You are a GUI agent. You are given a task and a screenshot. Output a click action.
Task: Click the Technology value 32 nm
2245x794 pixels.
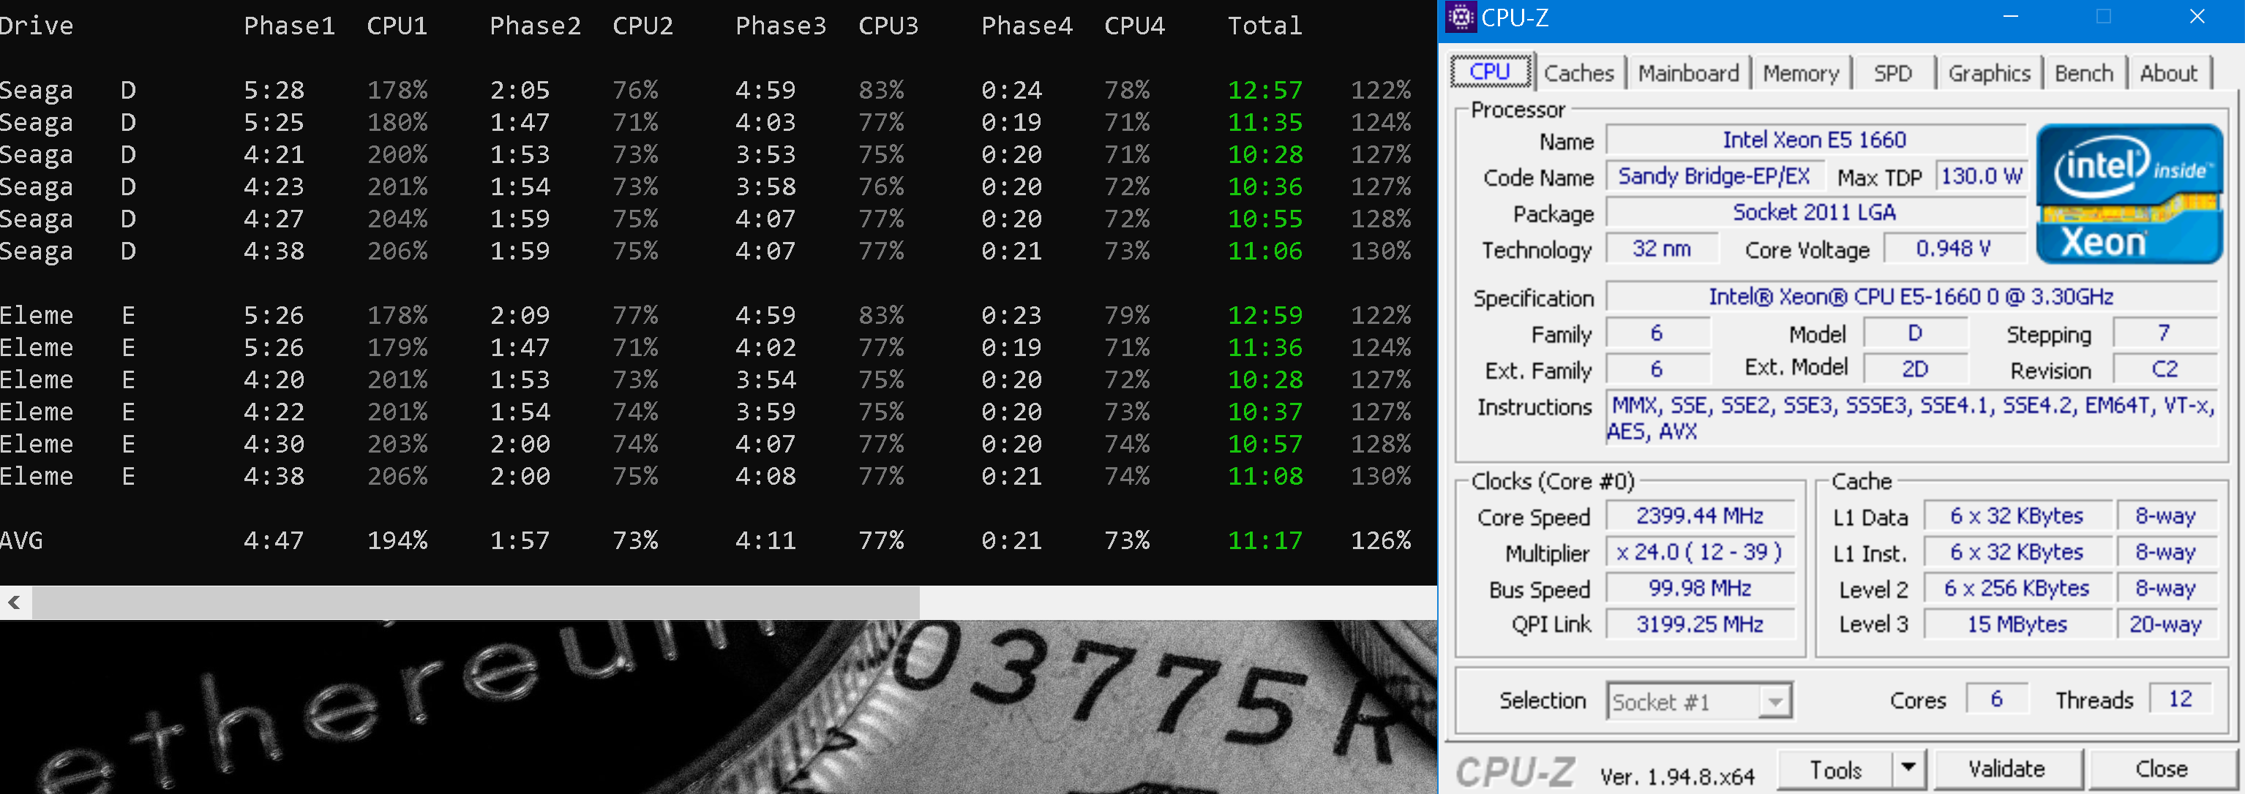pyautogui.click(x=1661, y=249)
